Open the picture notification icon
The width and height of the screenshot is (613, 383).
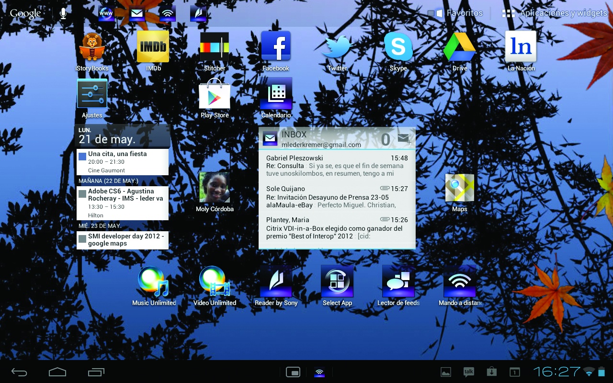pyautogui.click(x=446, y=372)
